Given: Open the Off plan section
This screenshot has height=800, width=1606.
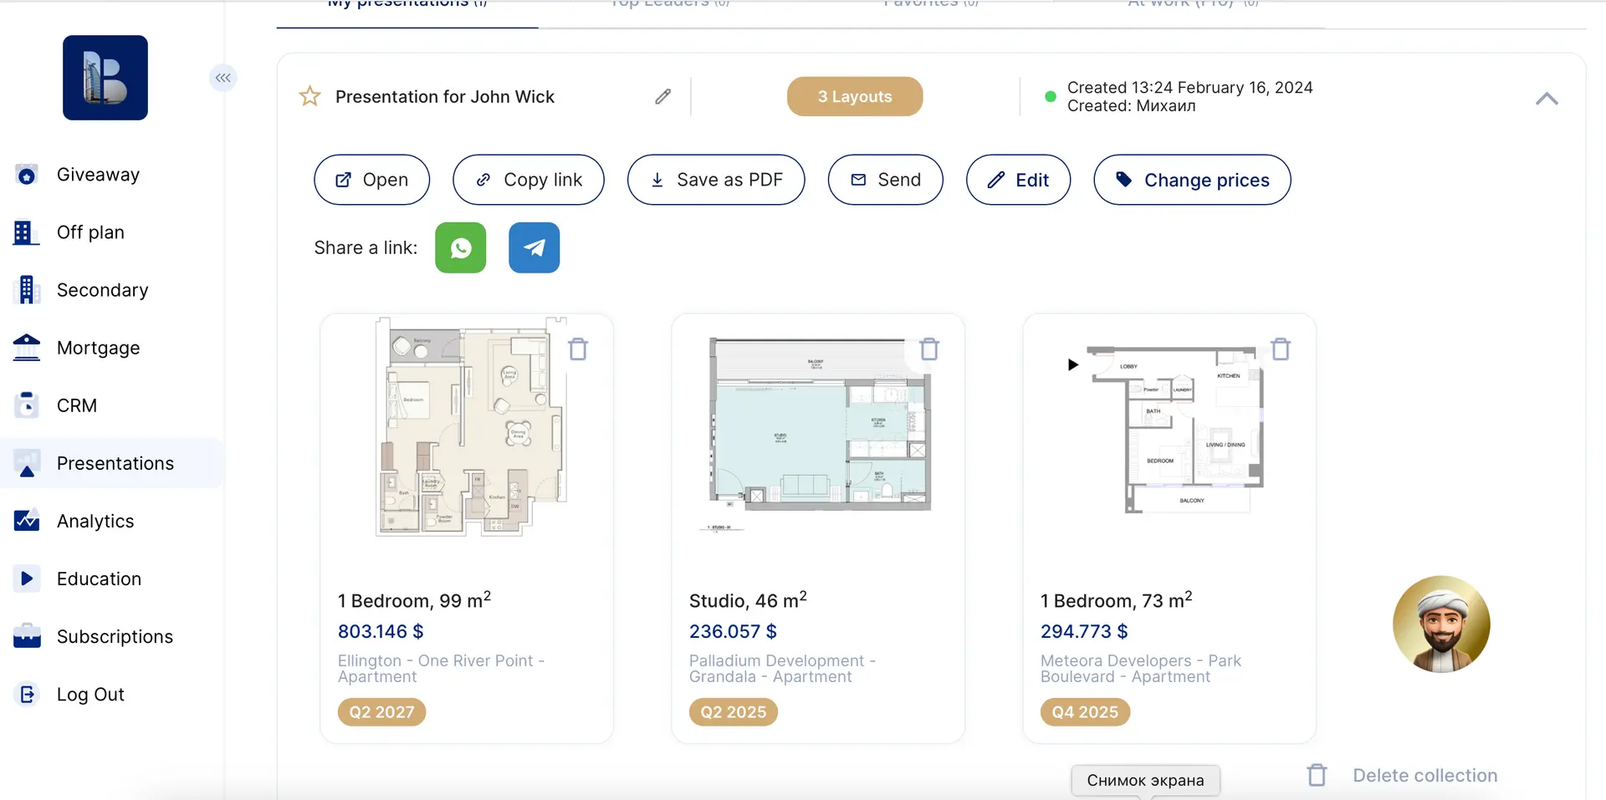Looking at the screenshot, I should [x=90, y=232].
